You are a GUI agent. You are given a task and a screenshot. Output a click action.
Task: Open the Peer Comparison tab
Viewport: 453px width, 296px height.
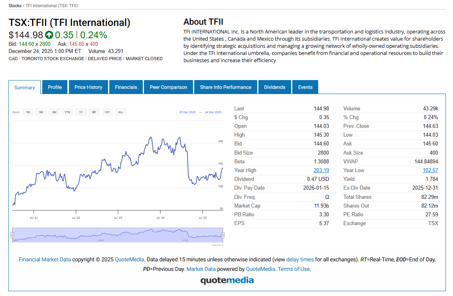[x=168, y=87]
